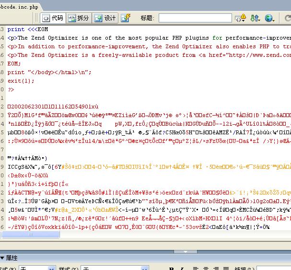
Task: Click the encoded line starting 'ICCgSäX'
Action: coord(149,167)
